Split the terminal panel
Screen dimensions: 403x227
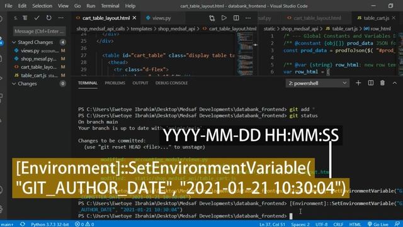coord(371,83)
